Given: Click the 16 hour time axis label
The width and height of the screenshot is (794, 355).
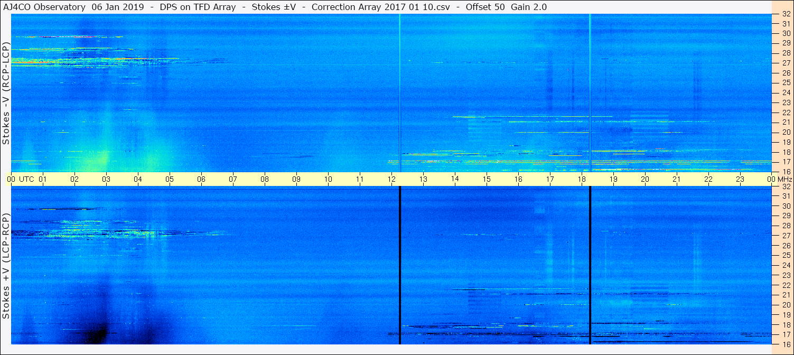Looking at the screenshot, I should click(518, 179).
